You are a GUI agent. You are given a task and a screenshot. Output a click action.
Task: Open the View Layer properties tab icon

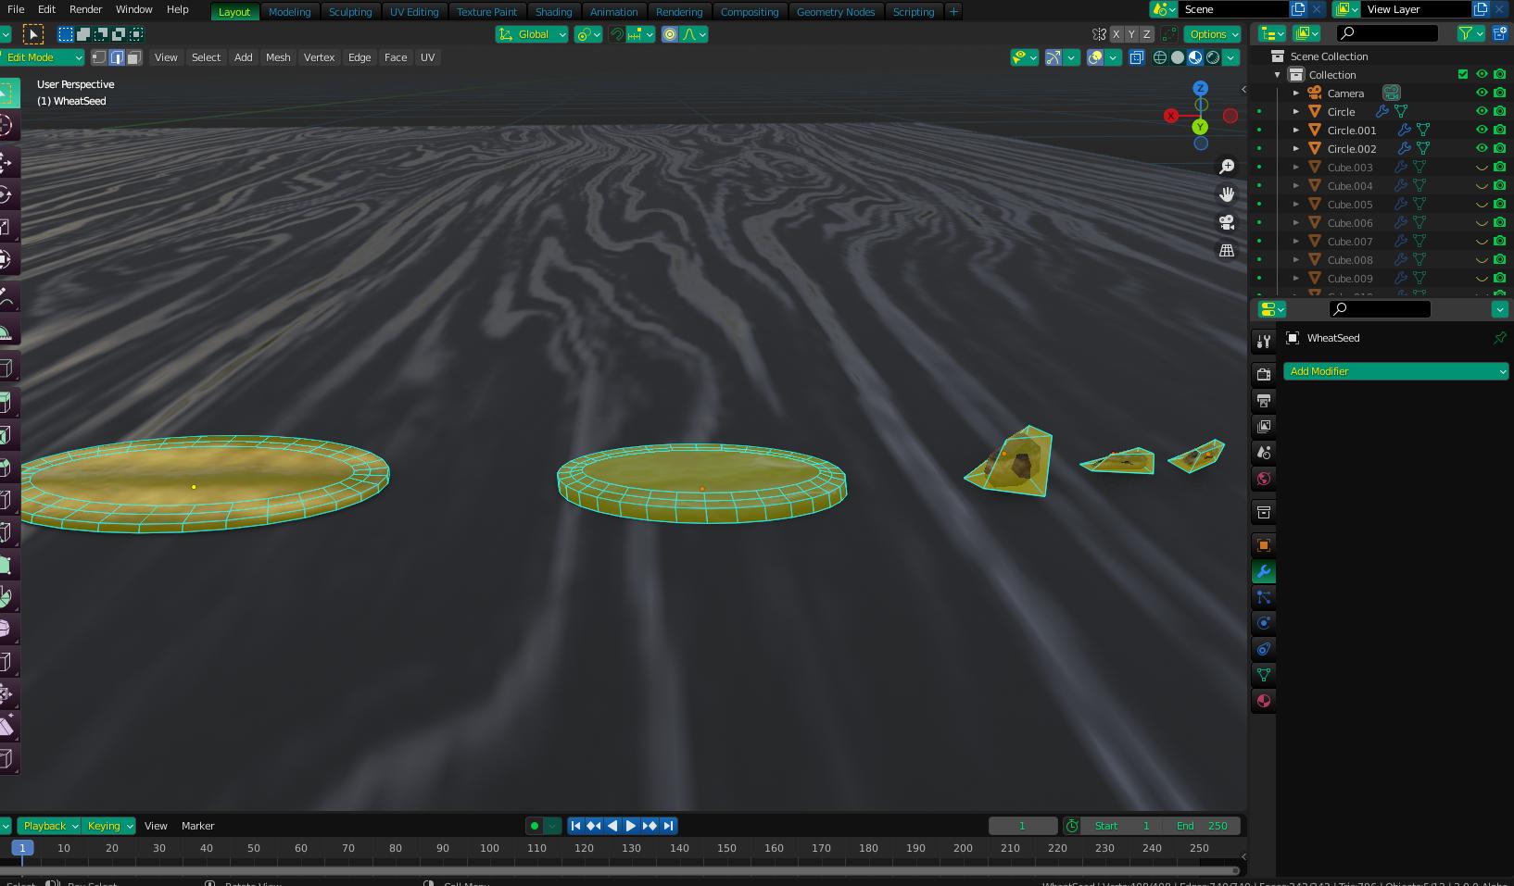point(1263,426)
